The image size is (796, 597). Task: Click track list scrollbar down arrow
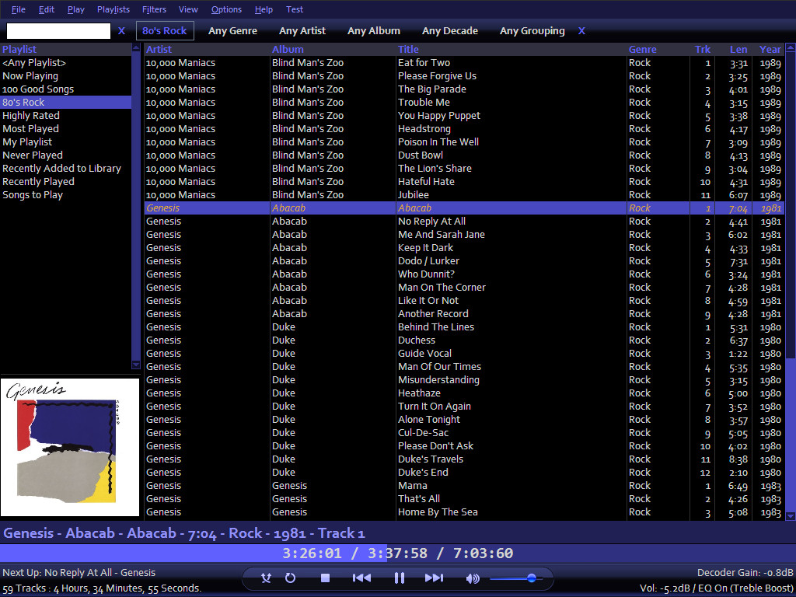[x=791, y=516]
